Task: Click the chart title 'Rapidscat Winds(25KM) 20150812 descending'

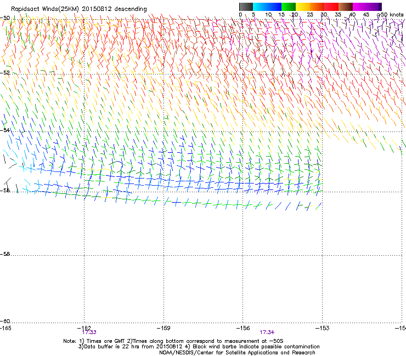Action: point(78,9)
